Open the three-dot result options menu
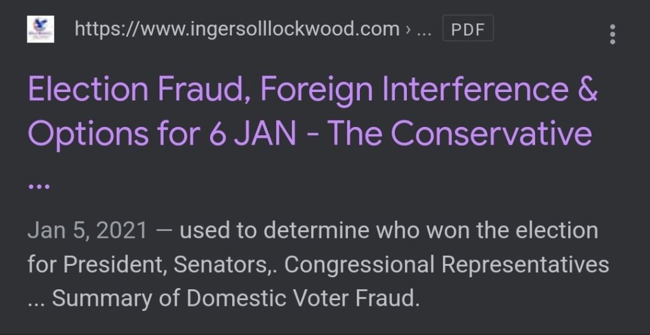 612,34
